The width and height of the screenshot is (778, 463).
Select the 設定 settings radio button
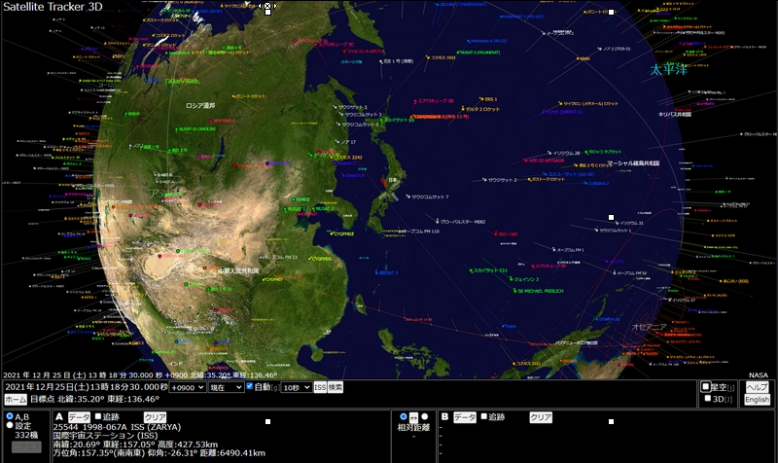tap(10, 425)
